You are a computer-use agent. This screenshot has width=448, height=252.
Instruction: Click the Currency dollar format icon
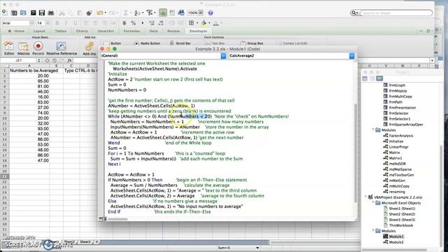pos(125,23)
